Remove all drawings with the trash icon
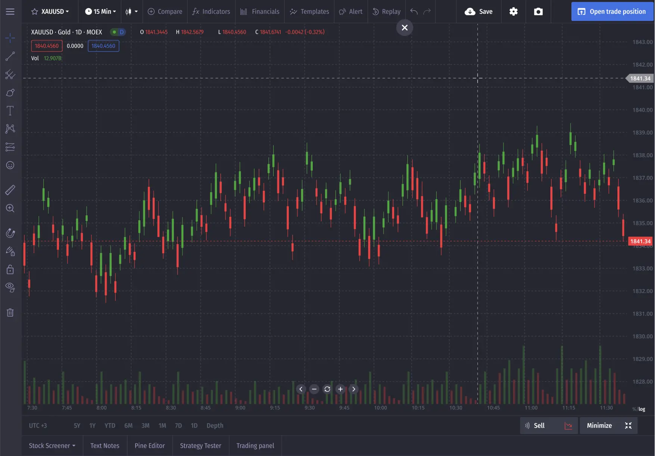The height and width of the screenshot is (456, 655). (10, 313)
